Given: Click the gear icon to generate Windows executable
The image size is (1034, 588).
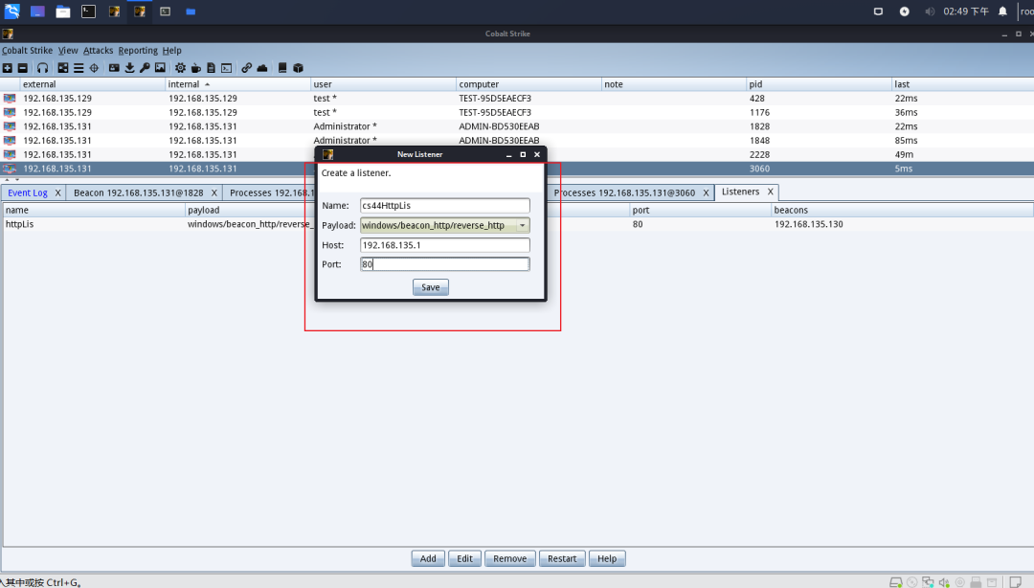Looking at the screenshot, I should [x=180, y=68].
